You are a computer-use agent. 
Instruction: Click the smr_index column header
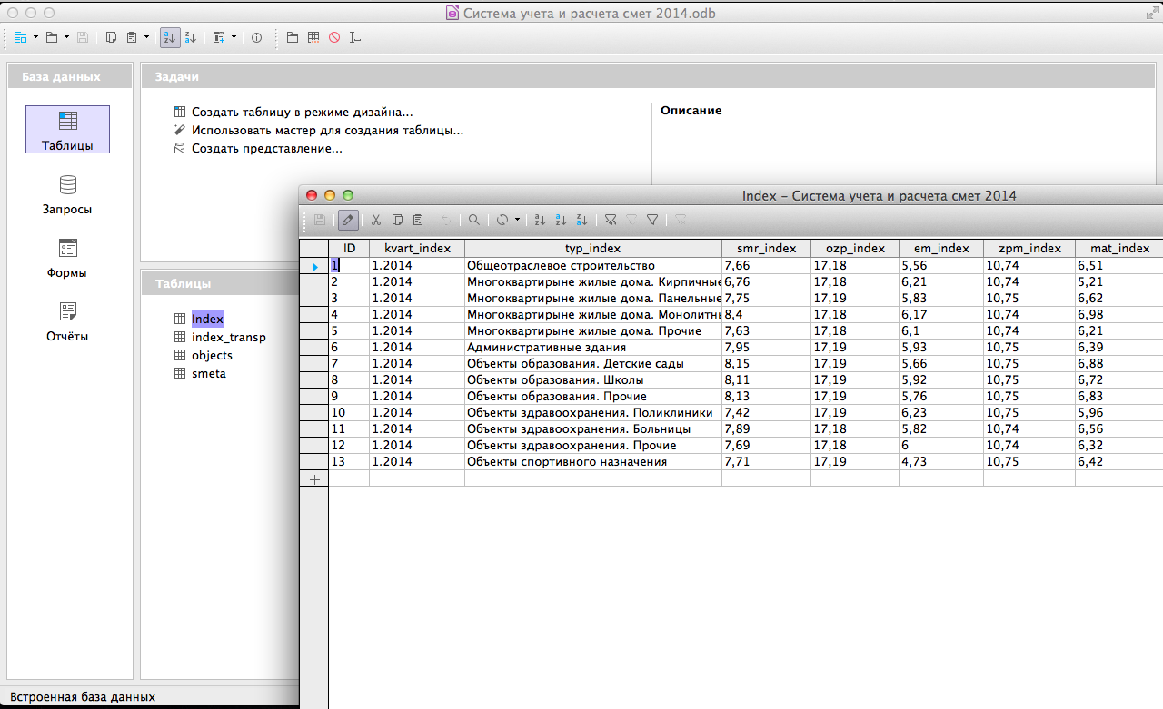[x=766, y=248]
